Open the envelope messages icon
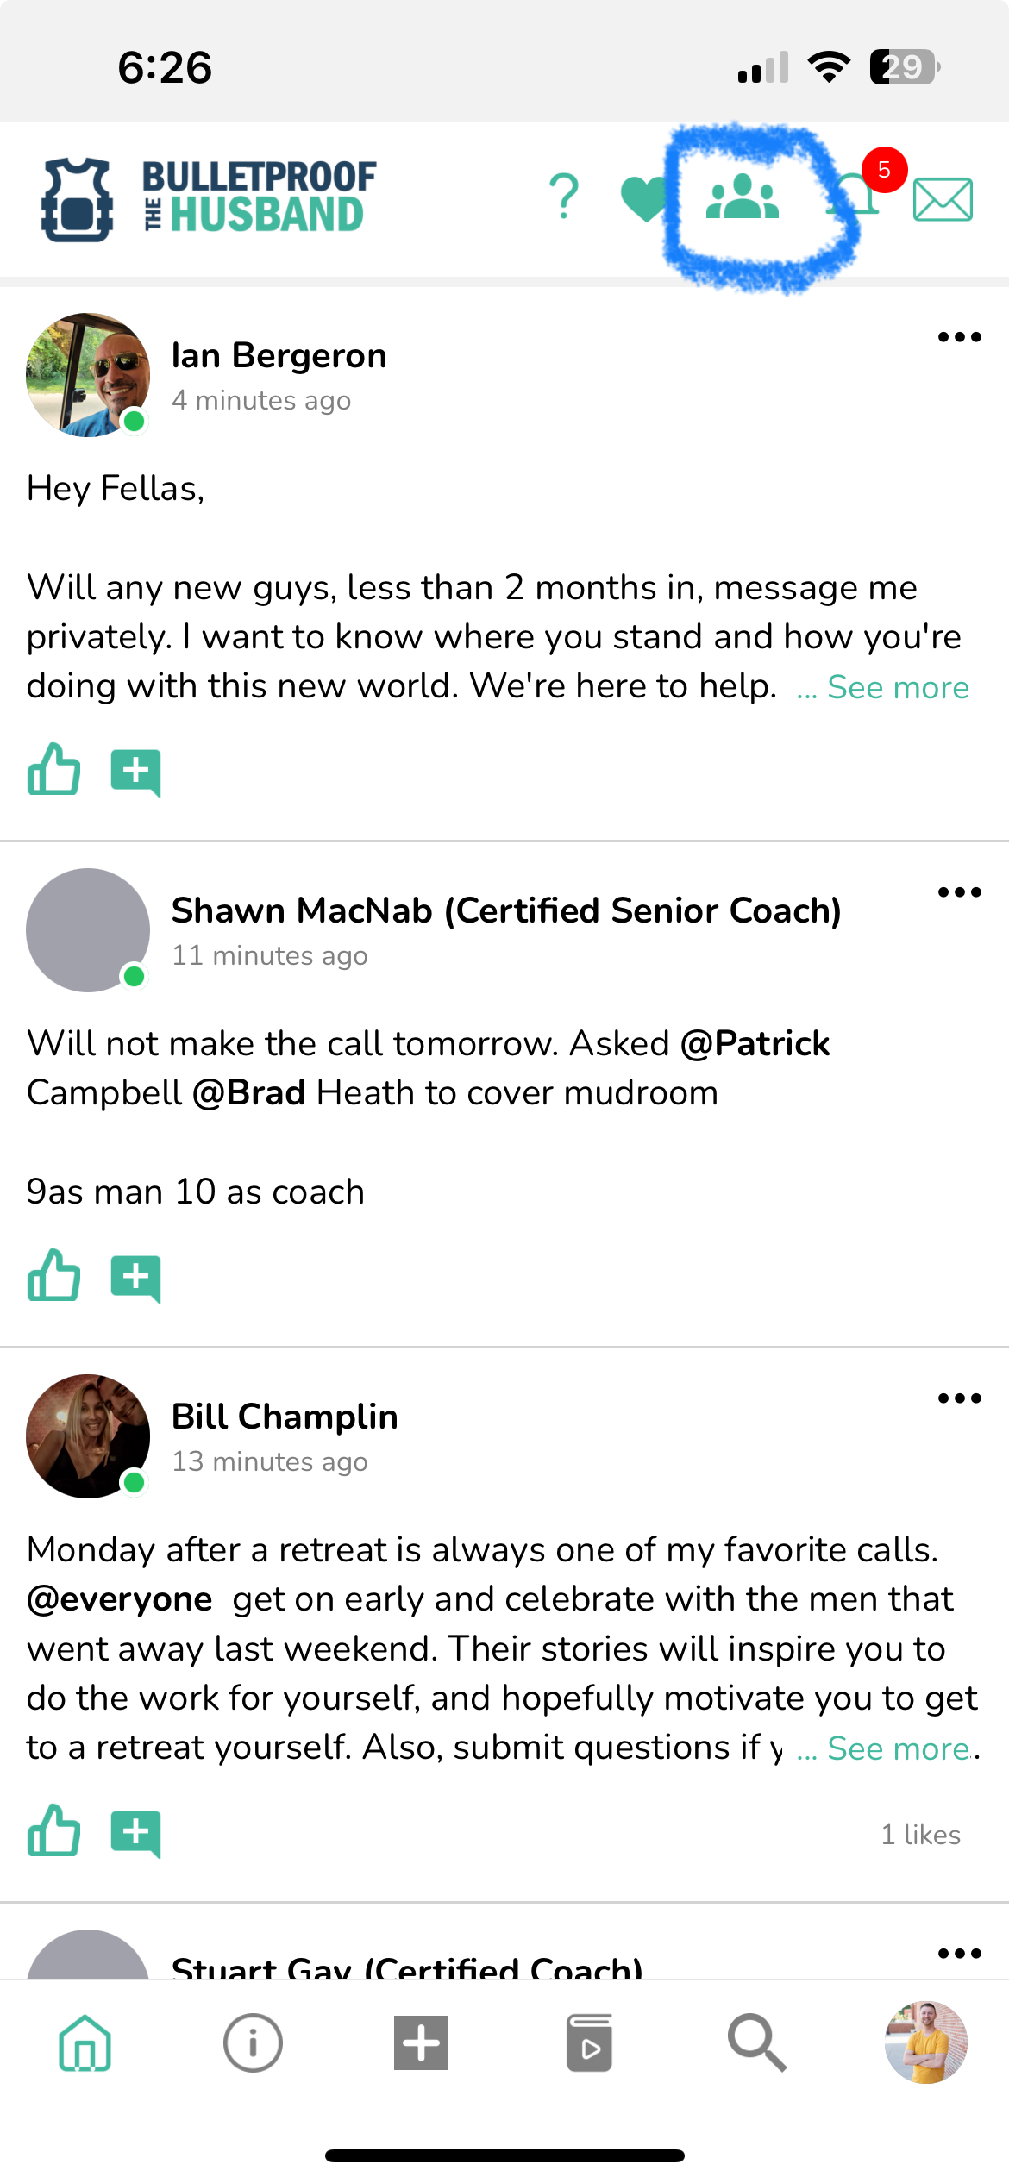The image size is (1009, 2183). pos(943,200)
